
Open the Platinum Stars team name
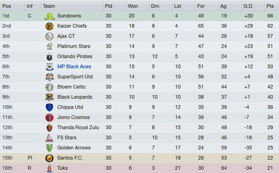click(x=73, y=46)
